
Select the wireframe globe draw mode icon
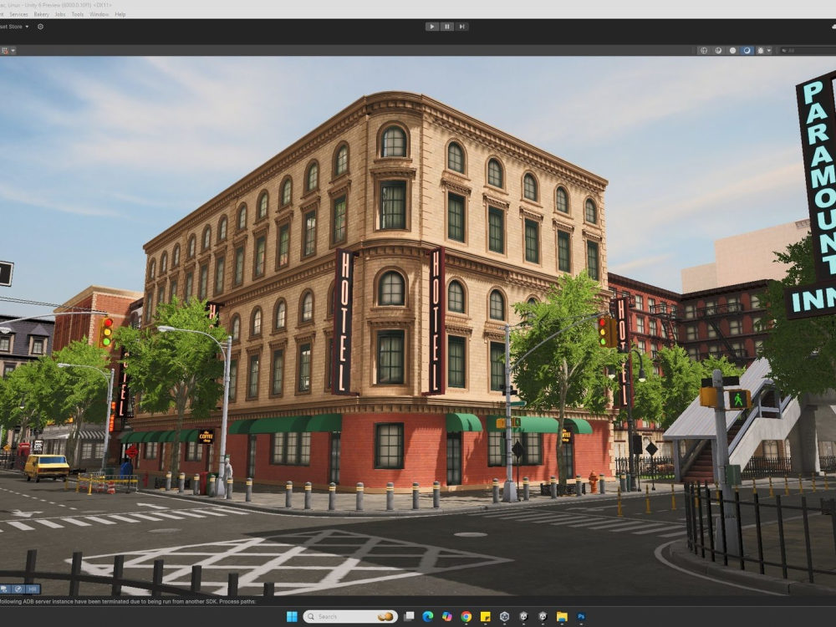[x=704, y=51]
